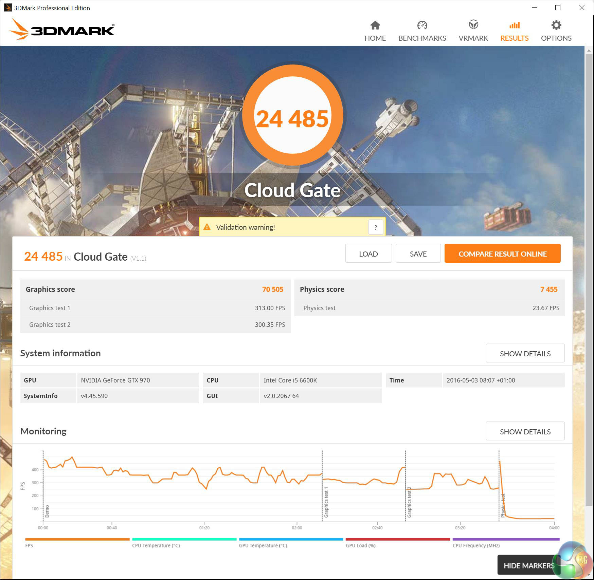594x580 pixels.
Task: Click the Graphics test 1 313.00 FPS value
Action: point(270,308)
